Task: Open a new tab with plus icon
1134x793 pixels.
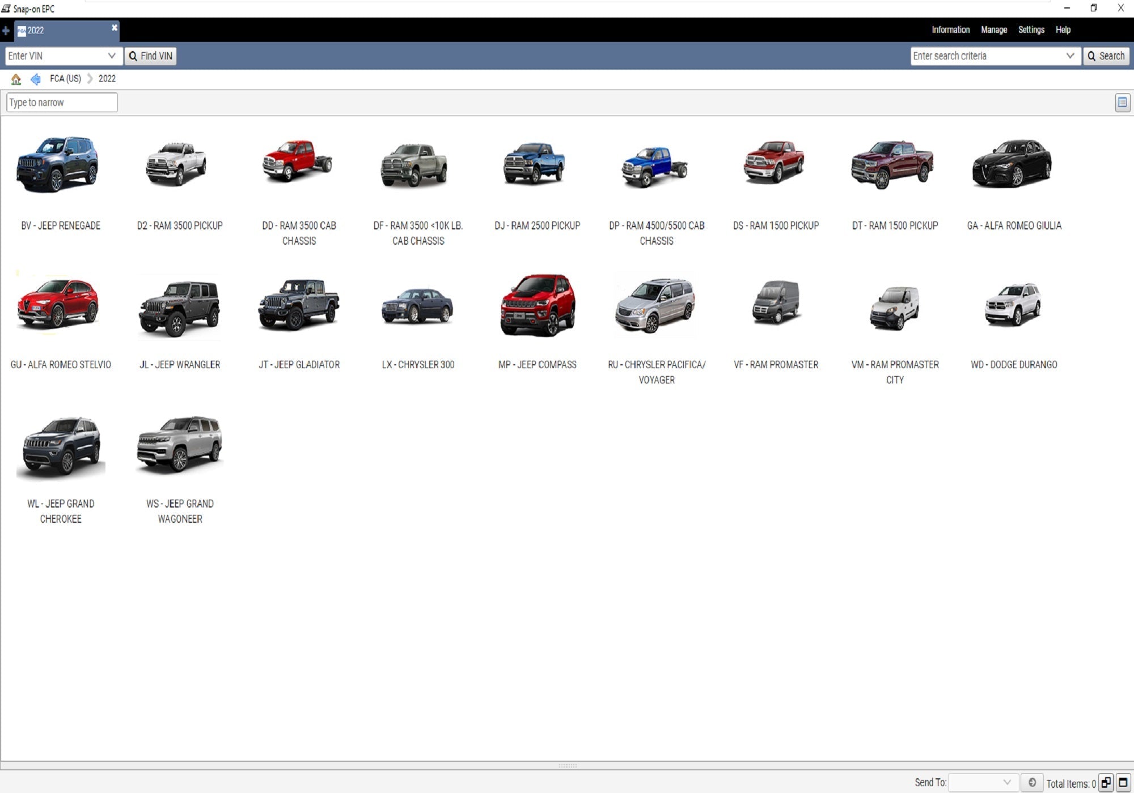Action: point(6,31)
